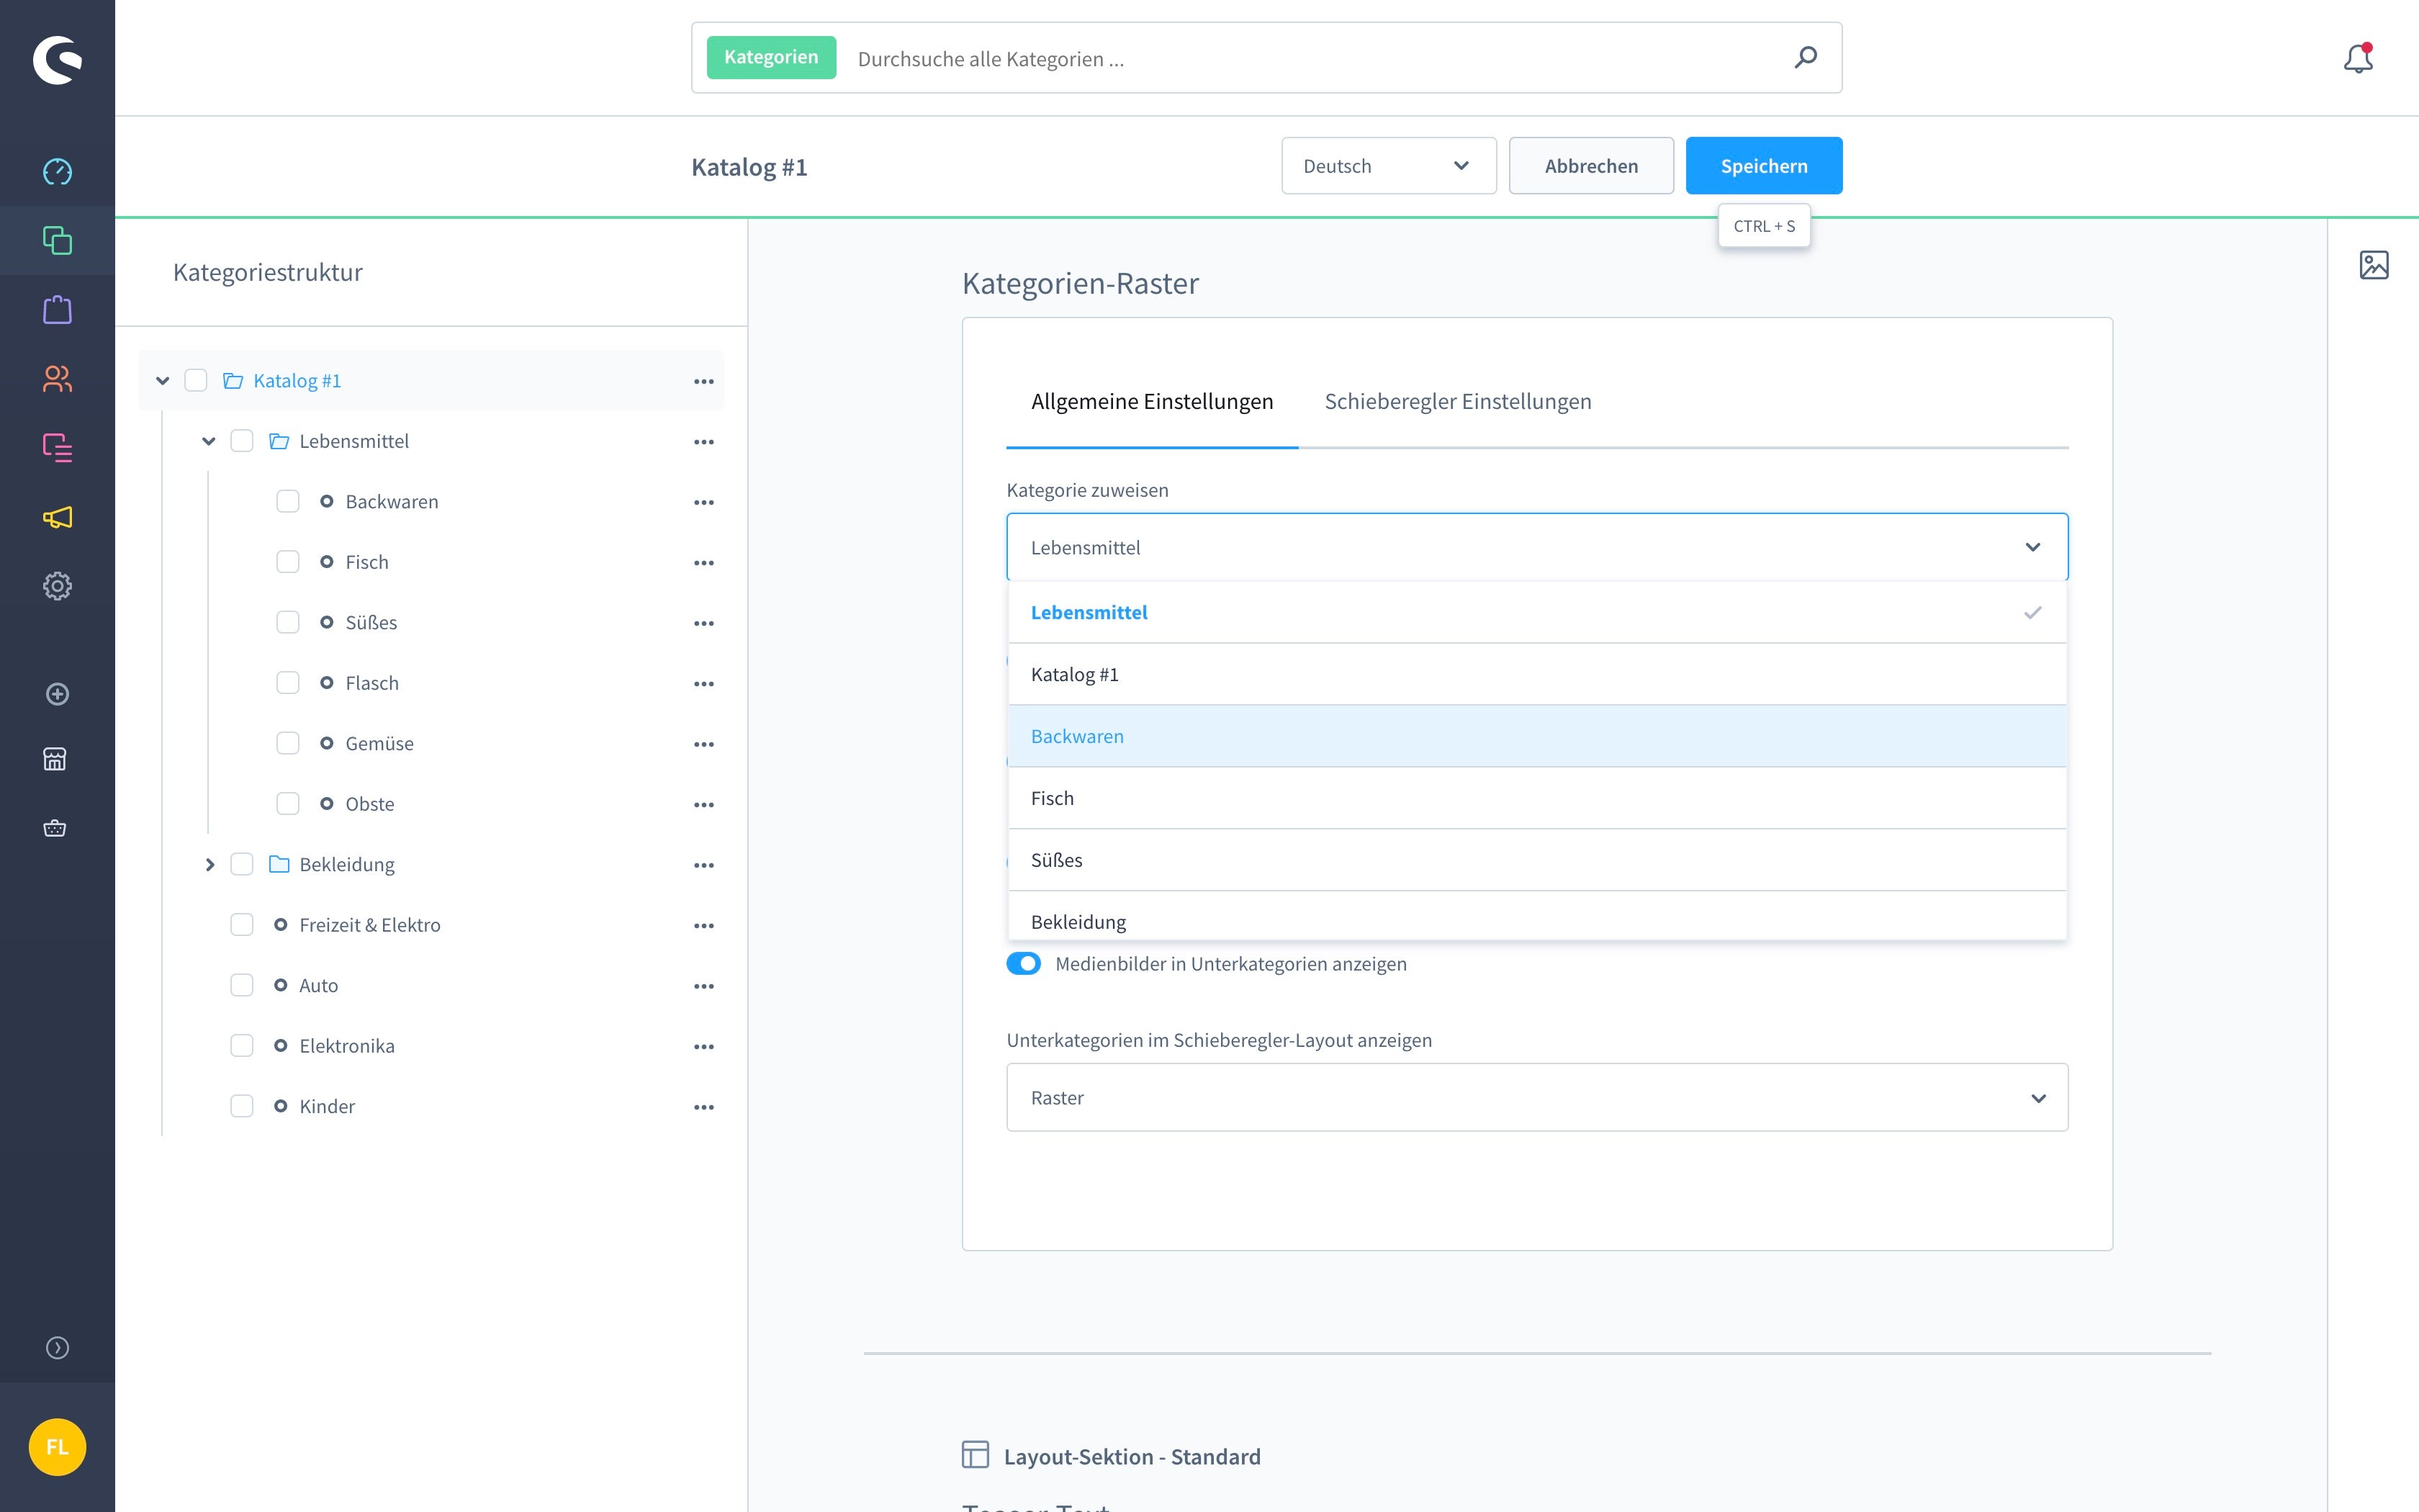Open the Marketing megaphone icon
2419x1512 pixels.
point(57,517)
